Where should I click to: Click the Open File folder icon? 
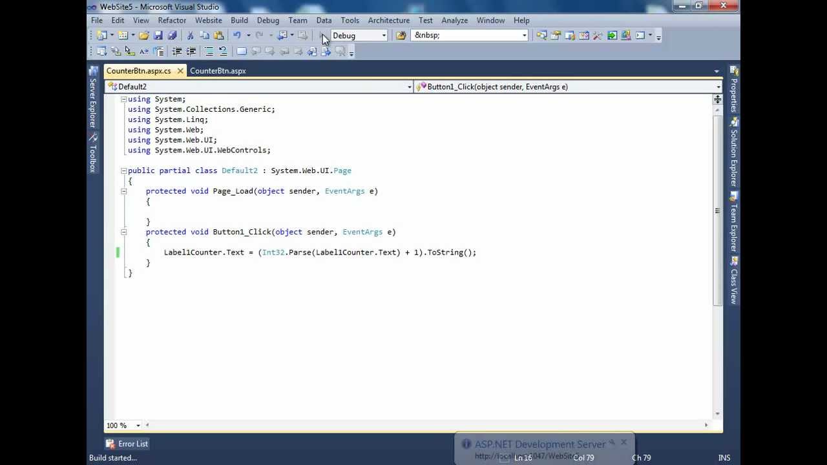coord(143,36)
